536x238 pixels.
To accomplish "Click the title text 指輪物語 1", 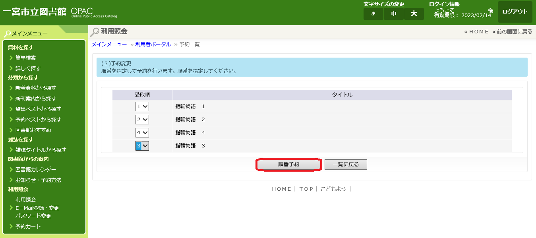I will [x=190, y=106].
